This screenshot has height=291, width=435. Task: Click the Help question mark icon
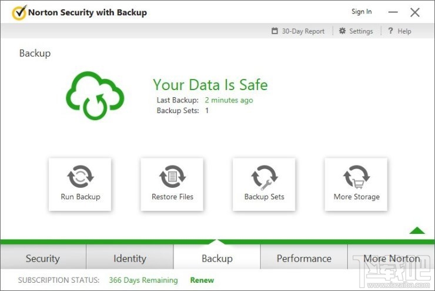[x=390, y=31]
